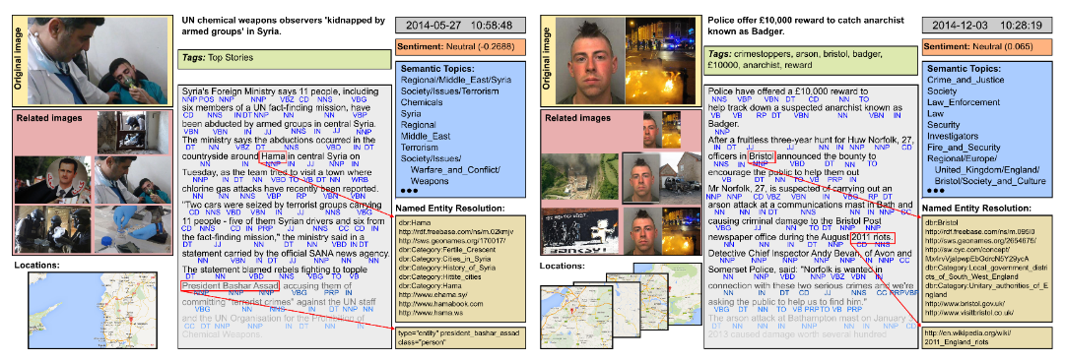Screen dimensions: 1065x361
Task: Open the related image of the damaged room with a window
Action: (x=133, y=132)
